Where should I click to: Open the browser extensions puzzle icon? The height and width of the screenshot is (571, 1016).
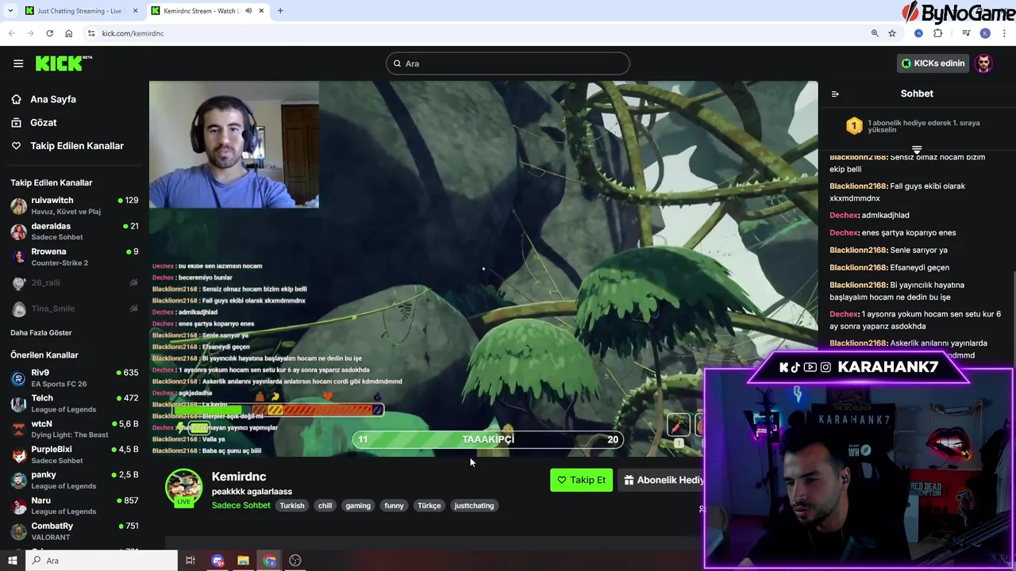938,33
